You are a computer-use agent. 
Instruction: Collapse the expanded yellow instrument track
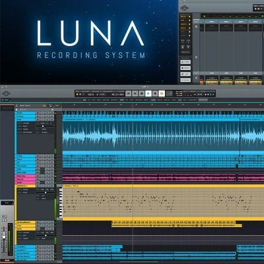26,186
